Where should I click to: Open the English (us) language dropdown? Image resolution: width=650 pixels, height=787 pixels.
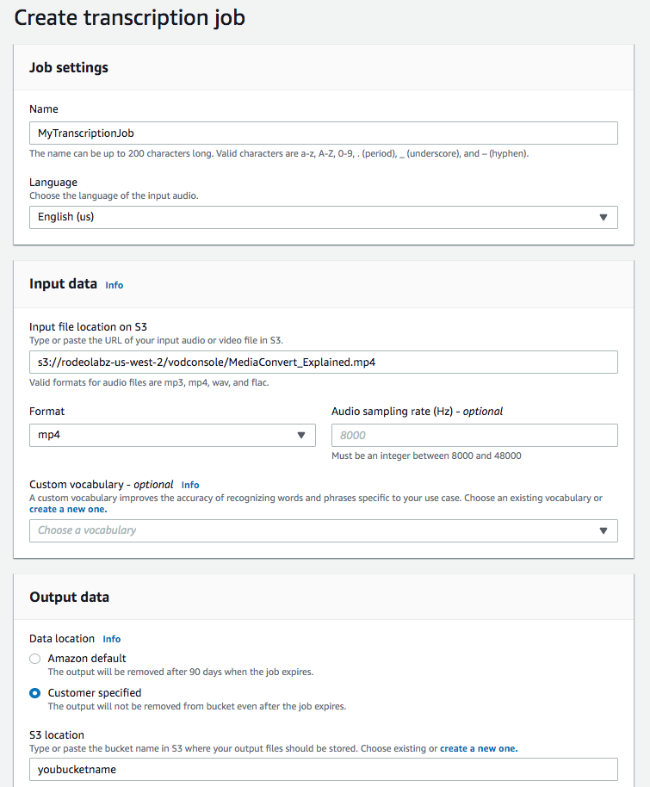click(x=323, y=217)
